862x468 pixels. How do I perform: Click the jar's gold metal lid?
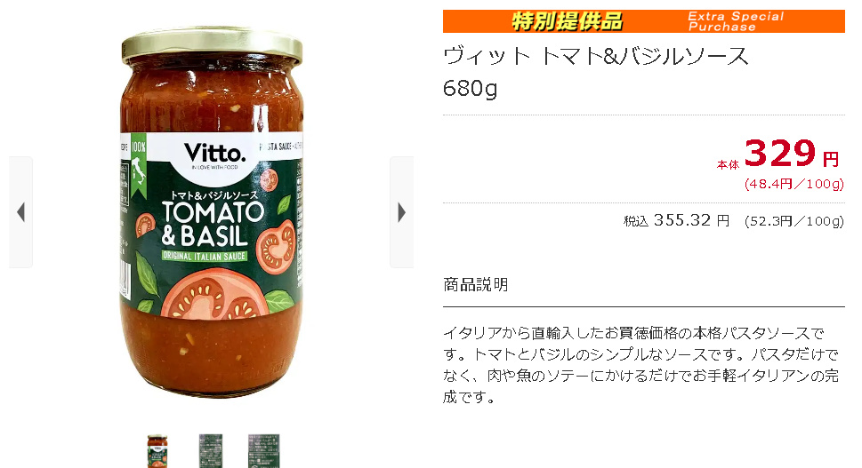click(213, 45)
